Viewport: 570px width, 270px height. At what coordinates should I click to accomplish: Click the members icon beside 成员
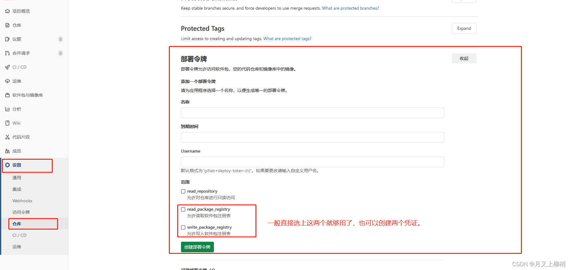point(7,151)
